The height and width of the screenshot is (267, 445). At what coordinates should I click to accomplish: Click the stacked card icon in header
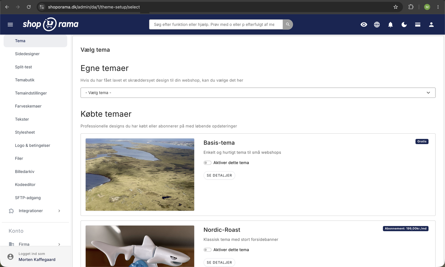pyautogui.click(x=418, y=24)
